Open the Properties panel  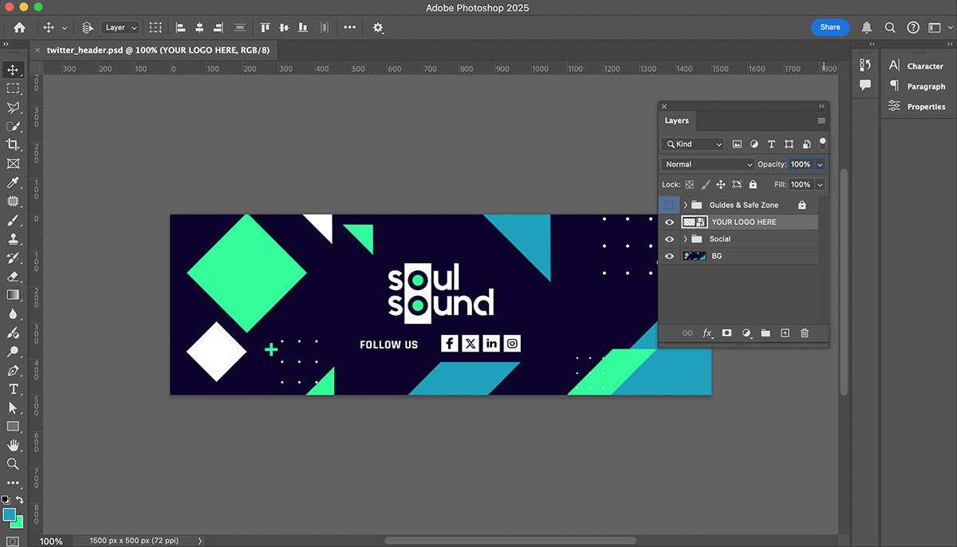point(925,107)
